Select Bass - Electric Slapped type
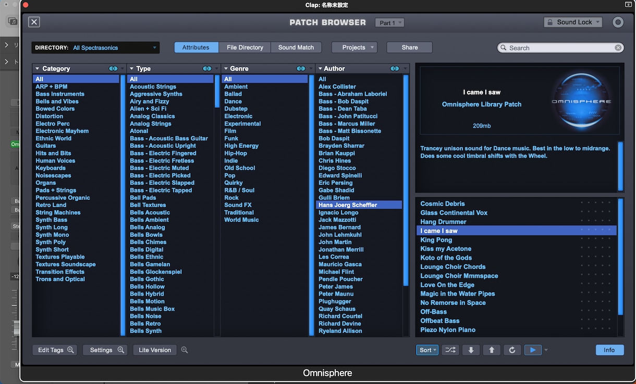Image resolution: width=636 pixels, height=384 pixels. [x=162, y=183]
